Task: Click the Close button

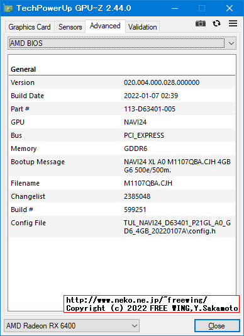Action: pos(217,326)
